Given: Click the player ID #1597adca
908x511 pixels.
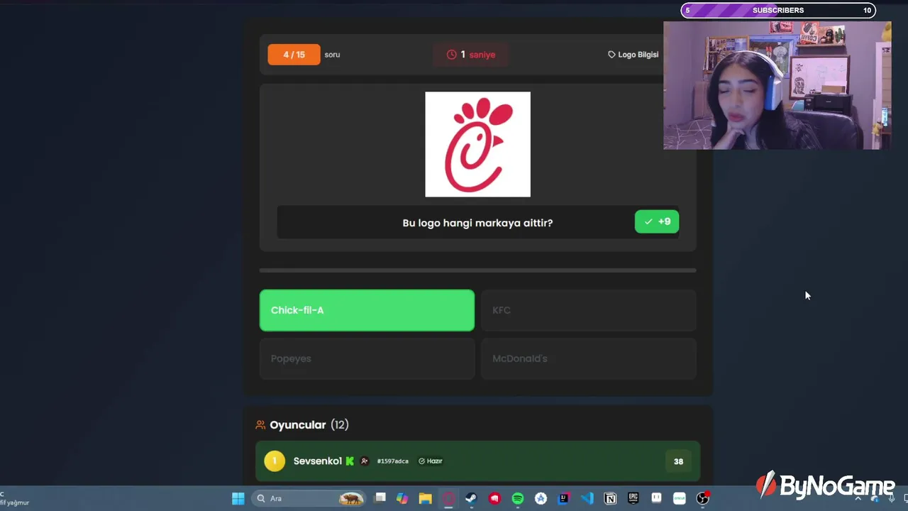Looking at the screenshot, I should point(392,461).
